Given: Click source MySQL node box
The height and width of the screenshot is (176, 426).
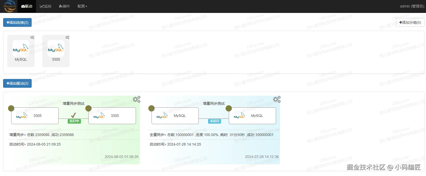Looking at the screenshot, I should click(175, 116).
